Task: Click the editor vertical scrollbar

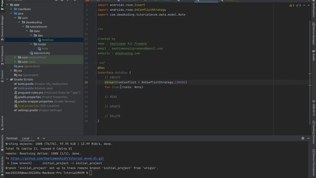Action: (310, 73)
